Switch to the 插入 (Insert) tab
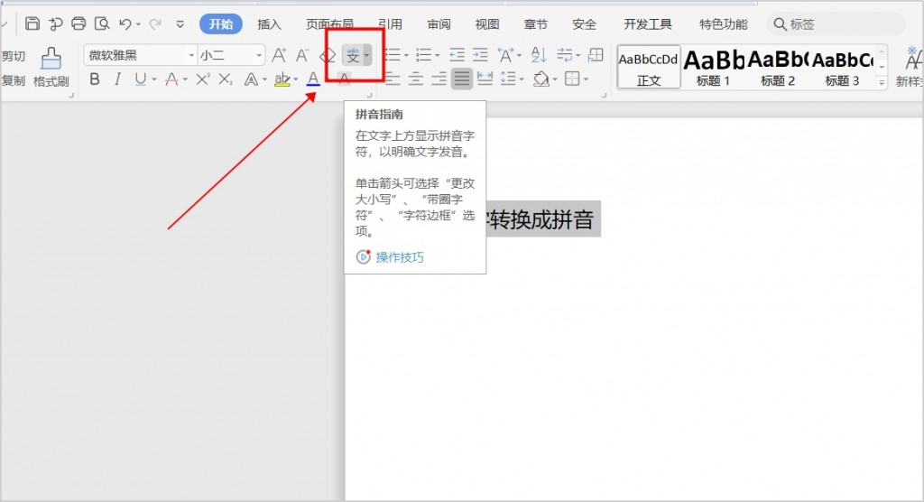This screenshot has width=924, height=502. click(269, 24)
